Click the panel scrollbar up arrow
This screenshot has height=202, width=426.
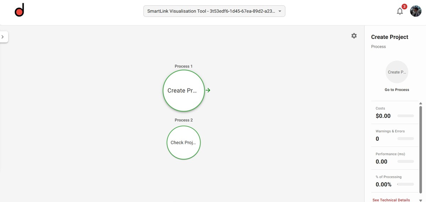(421, 103)
